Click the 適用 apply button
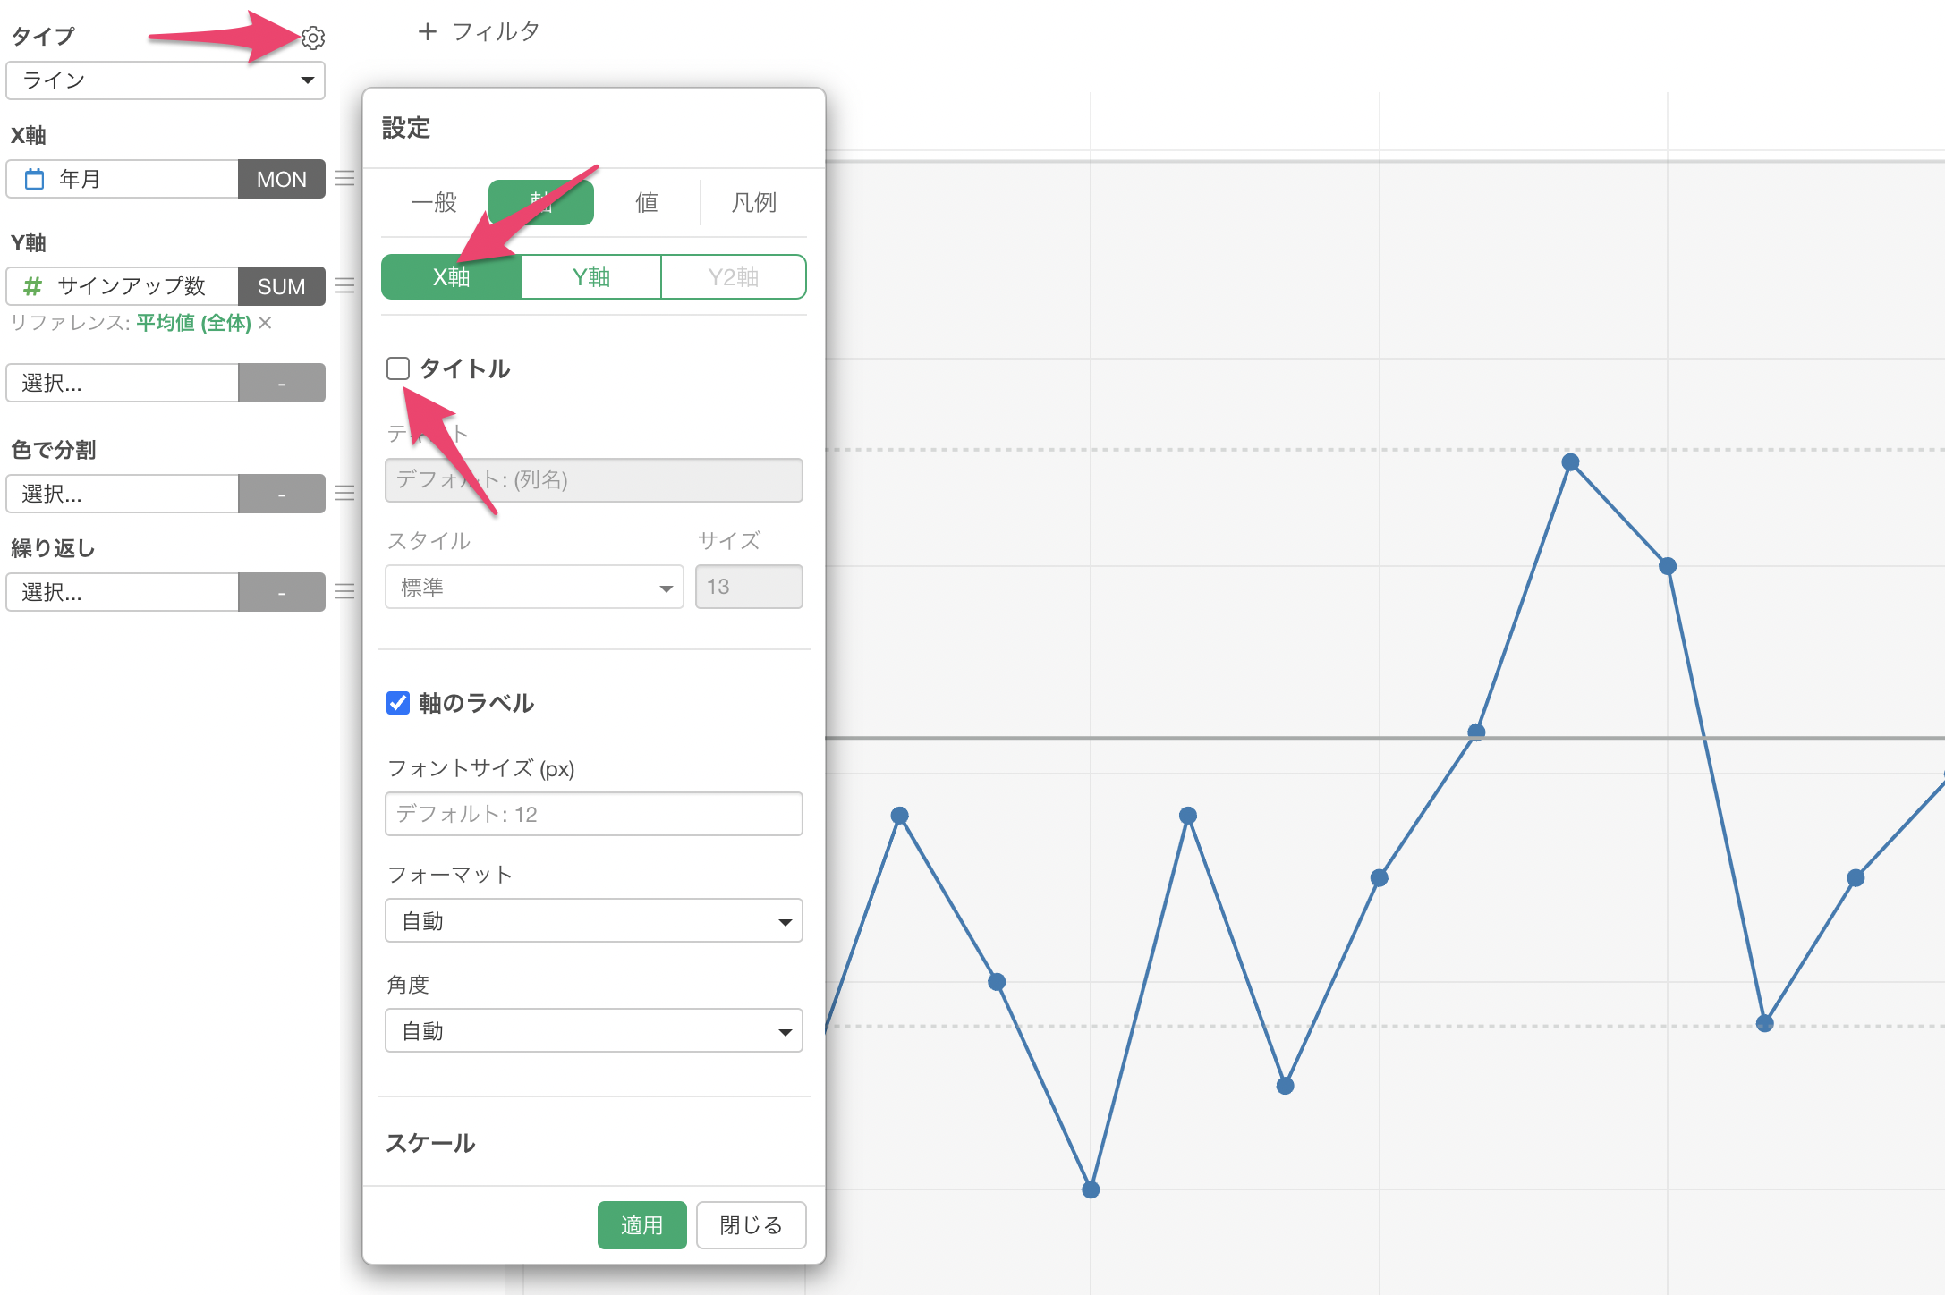 641,1225
